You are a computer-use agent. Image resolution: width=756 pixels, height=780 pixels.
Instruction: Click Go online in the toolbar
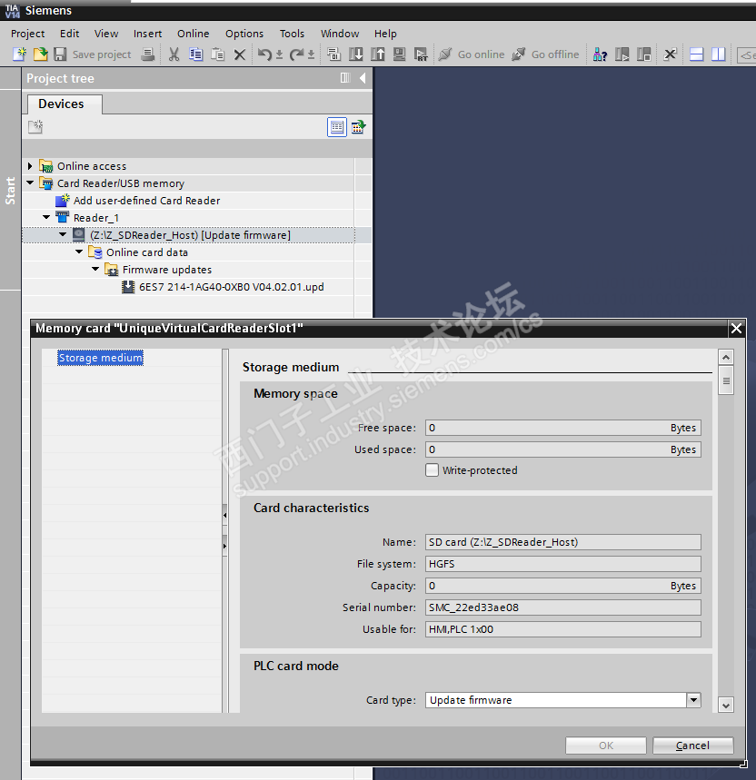472,54
